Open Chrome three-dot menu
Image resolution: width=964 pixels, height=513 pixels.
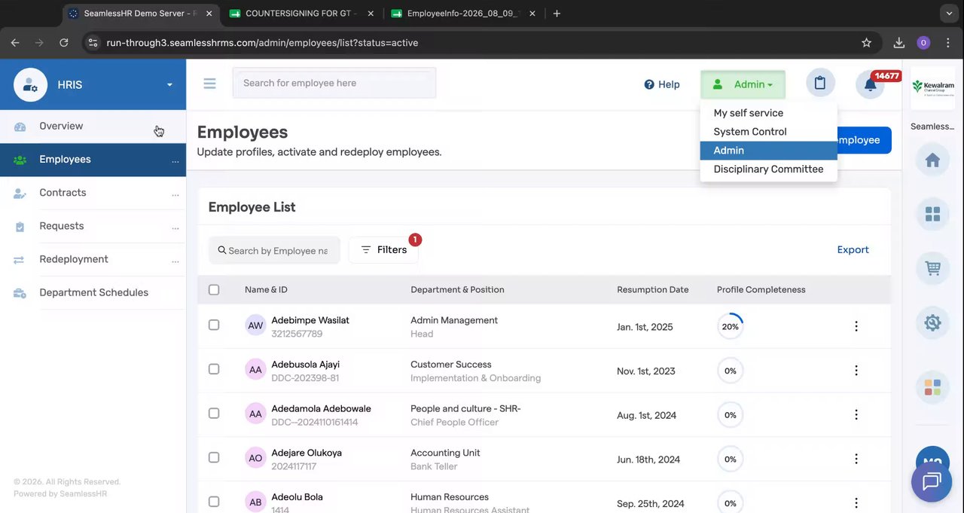947,43
